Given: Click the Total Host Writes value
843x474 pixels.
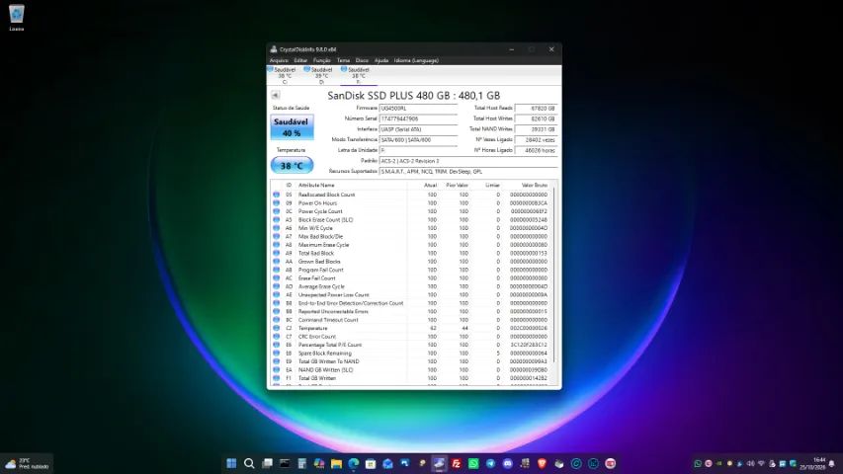Looking at the screenshot, I should tap(536, 118).
